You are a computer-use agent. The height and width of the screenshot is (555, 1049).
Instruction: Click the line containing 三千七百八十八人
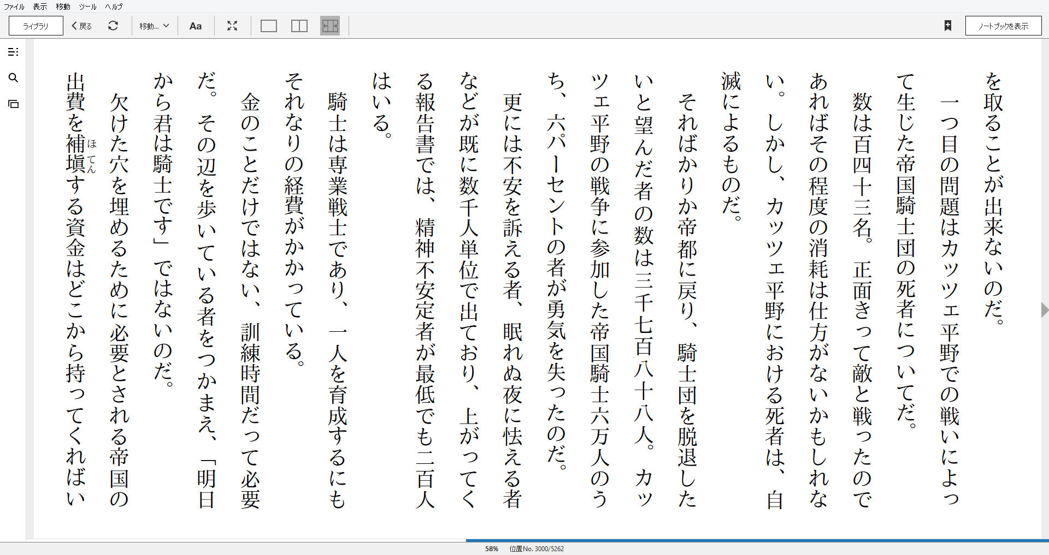coord(644,290)
